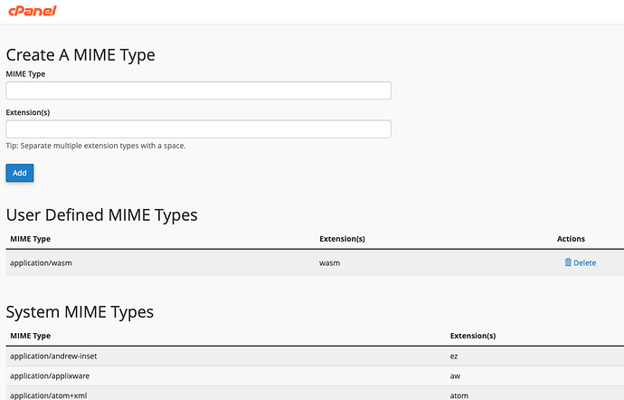The width and height of the screenshot is (624, 400).
Task: Delete the application/wasm MIME type
Action: (581, 262)
